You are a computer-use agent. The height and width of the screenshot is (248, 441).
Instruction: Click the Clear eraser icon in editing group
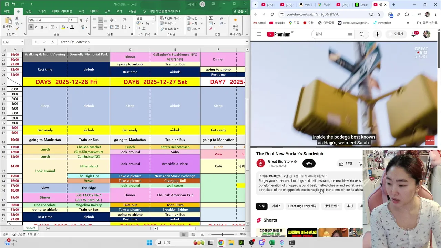click(211, 29)
